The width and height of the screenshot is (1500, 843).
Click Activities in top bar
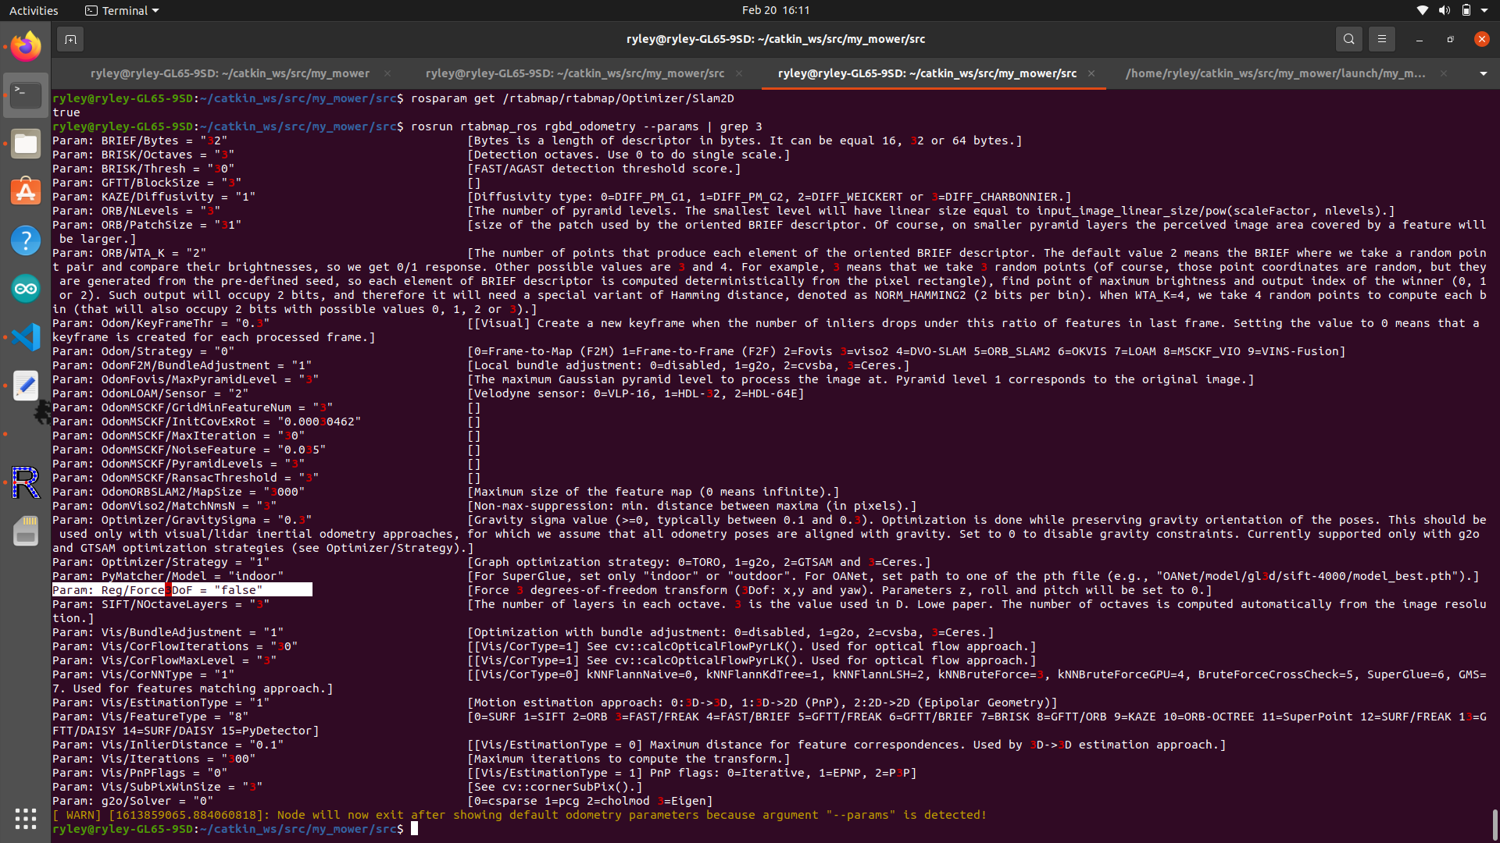[x=34, y=10]
